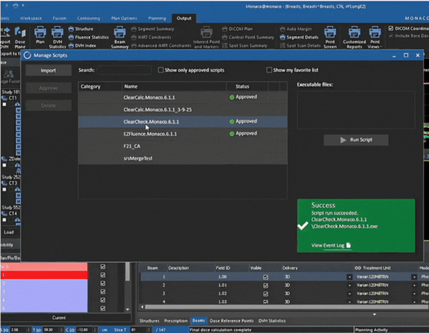Click the green Approved icon for ClearCalc.Monaco.6.1.1
Viewport: 429px width, 333px height.
coord(232,97)
